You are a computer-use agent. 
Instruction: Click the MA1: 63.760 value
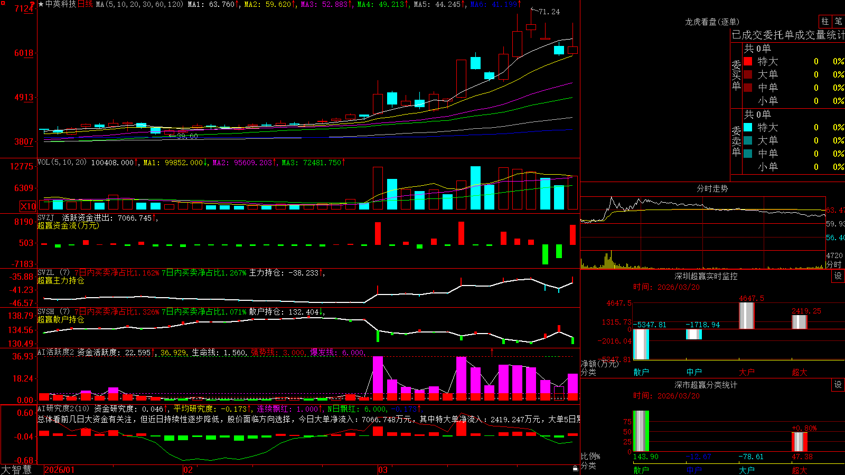[213, 4]
